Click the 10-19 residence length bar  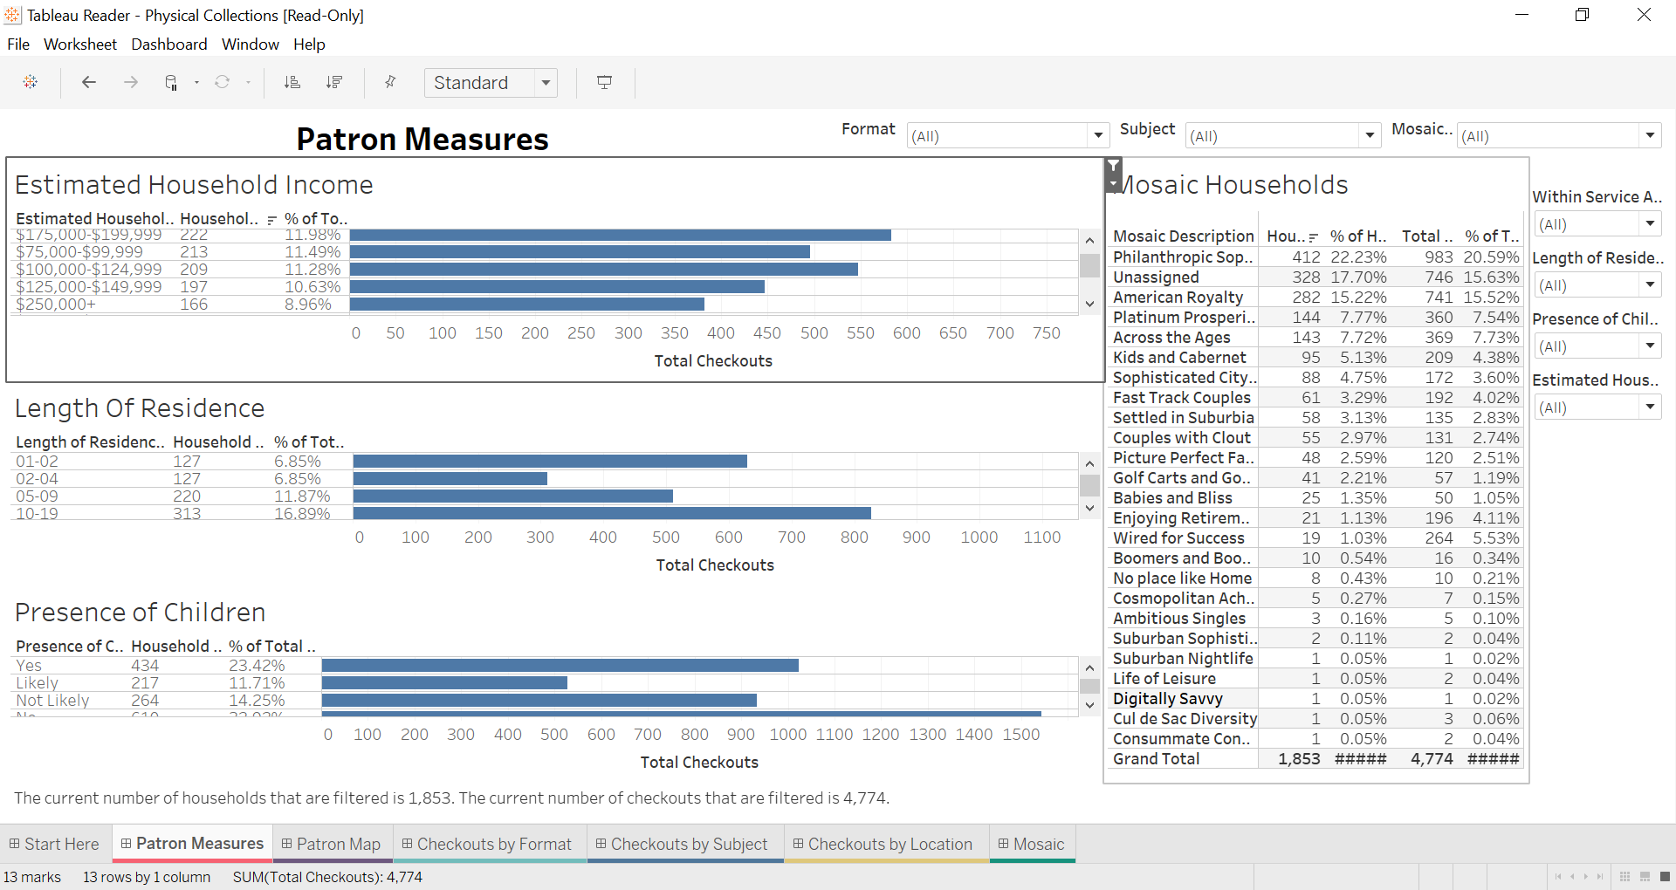(x=612, y=513)
